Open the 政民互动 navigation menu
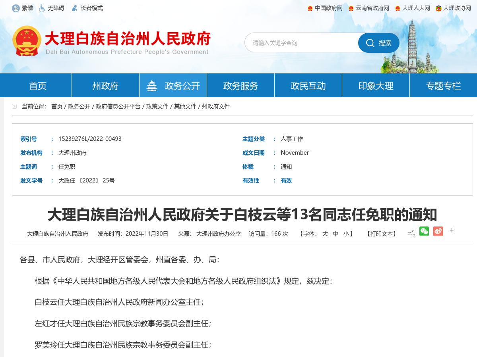477x357 pixels. pos(308,85)
